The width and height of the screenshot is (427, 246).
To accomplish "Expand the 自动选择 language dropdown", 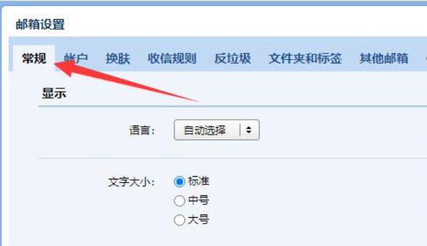I will (217, 130).
